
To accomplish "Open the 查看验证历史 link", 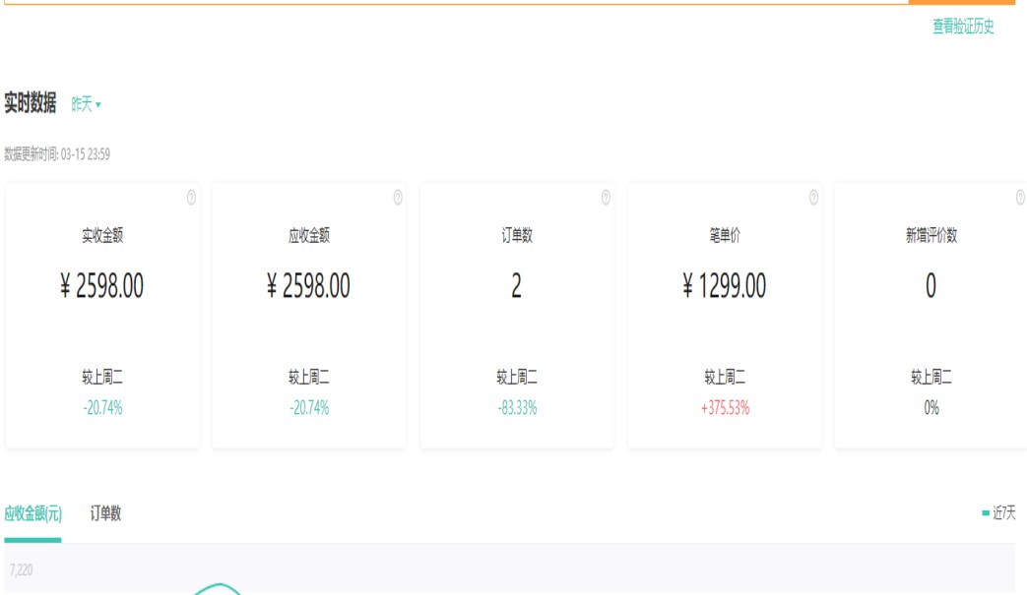I will 963,28.
